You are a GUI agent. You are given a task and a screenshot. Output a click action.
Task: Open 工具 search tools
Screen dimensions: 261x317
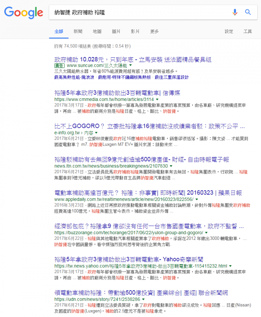tap(248, 31)
